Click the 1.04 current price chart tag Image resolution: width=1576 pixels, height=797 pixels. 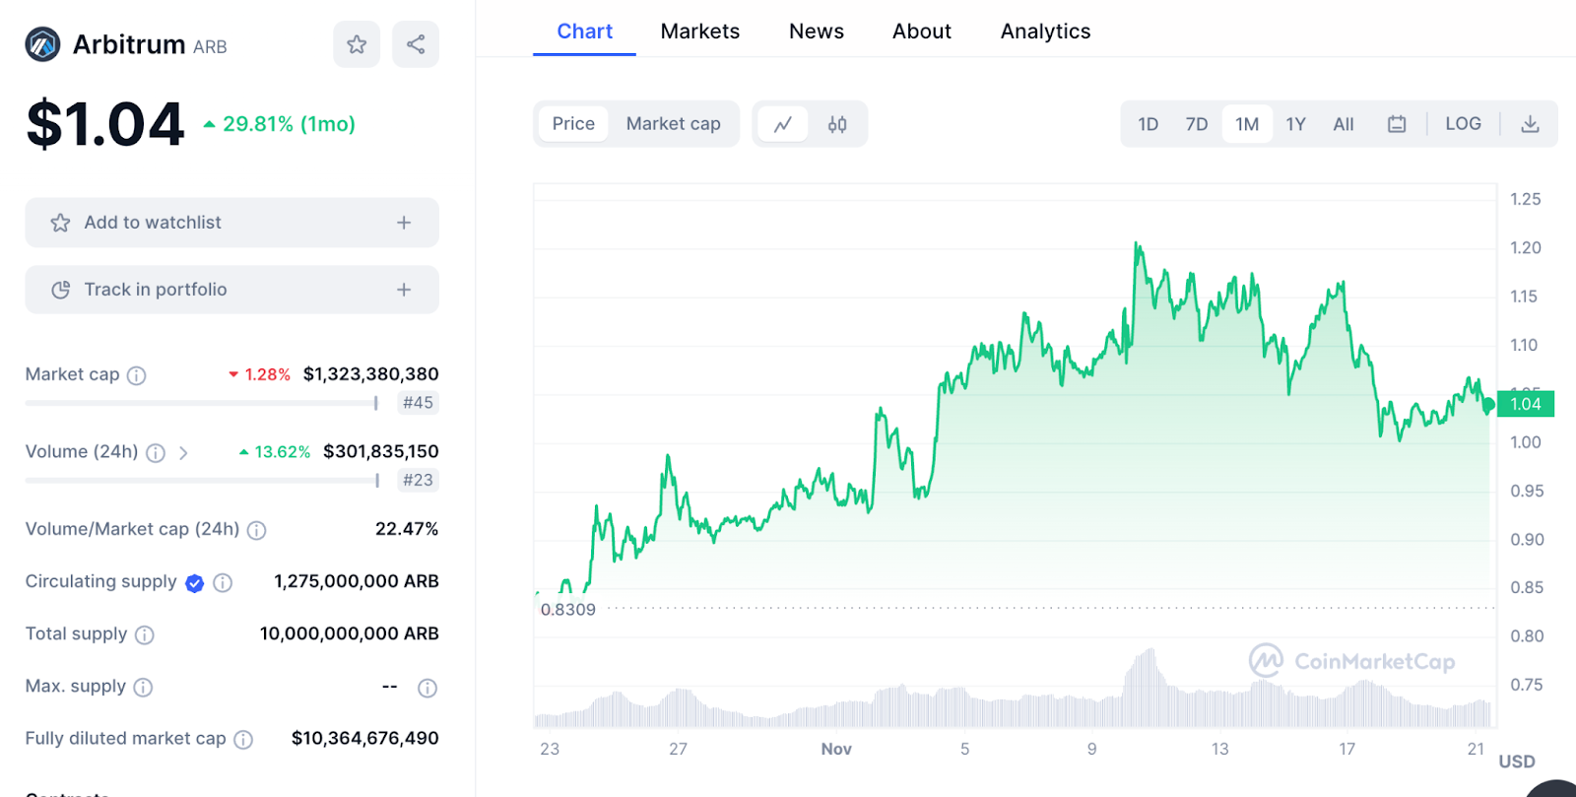click(1526, 404)
